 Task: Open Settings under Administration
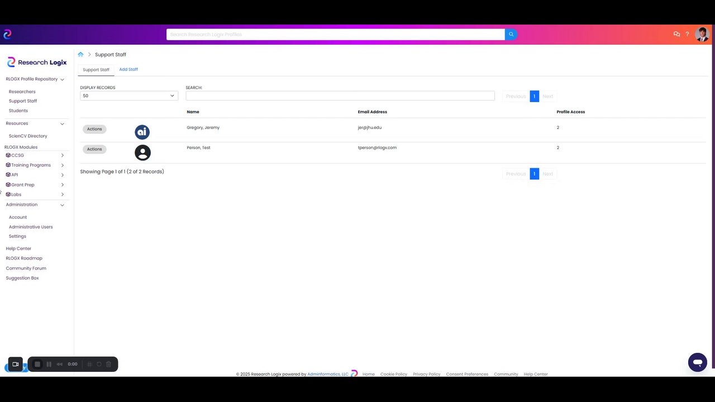pos(17,236)
